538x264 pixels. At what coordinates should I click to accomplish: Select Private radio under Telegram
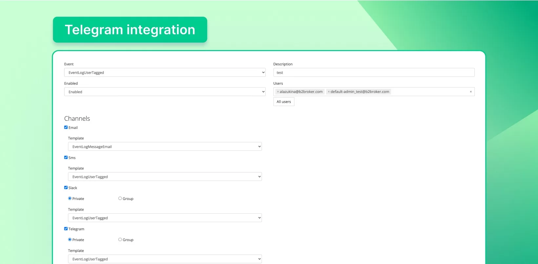pyautogui.click(x=70, y=239)
